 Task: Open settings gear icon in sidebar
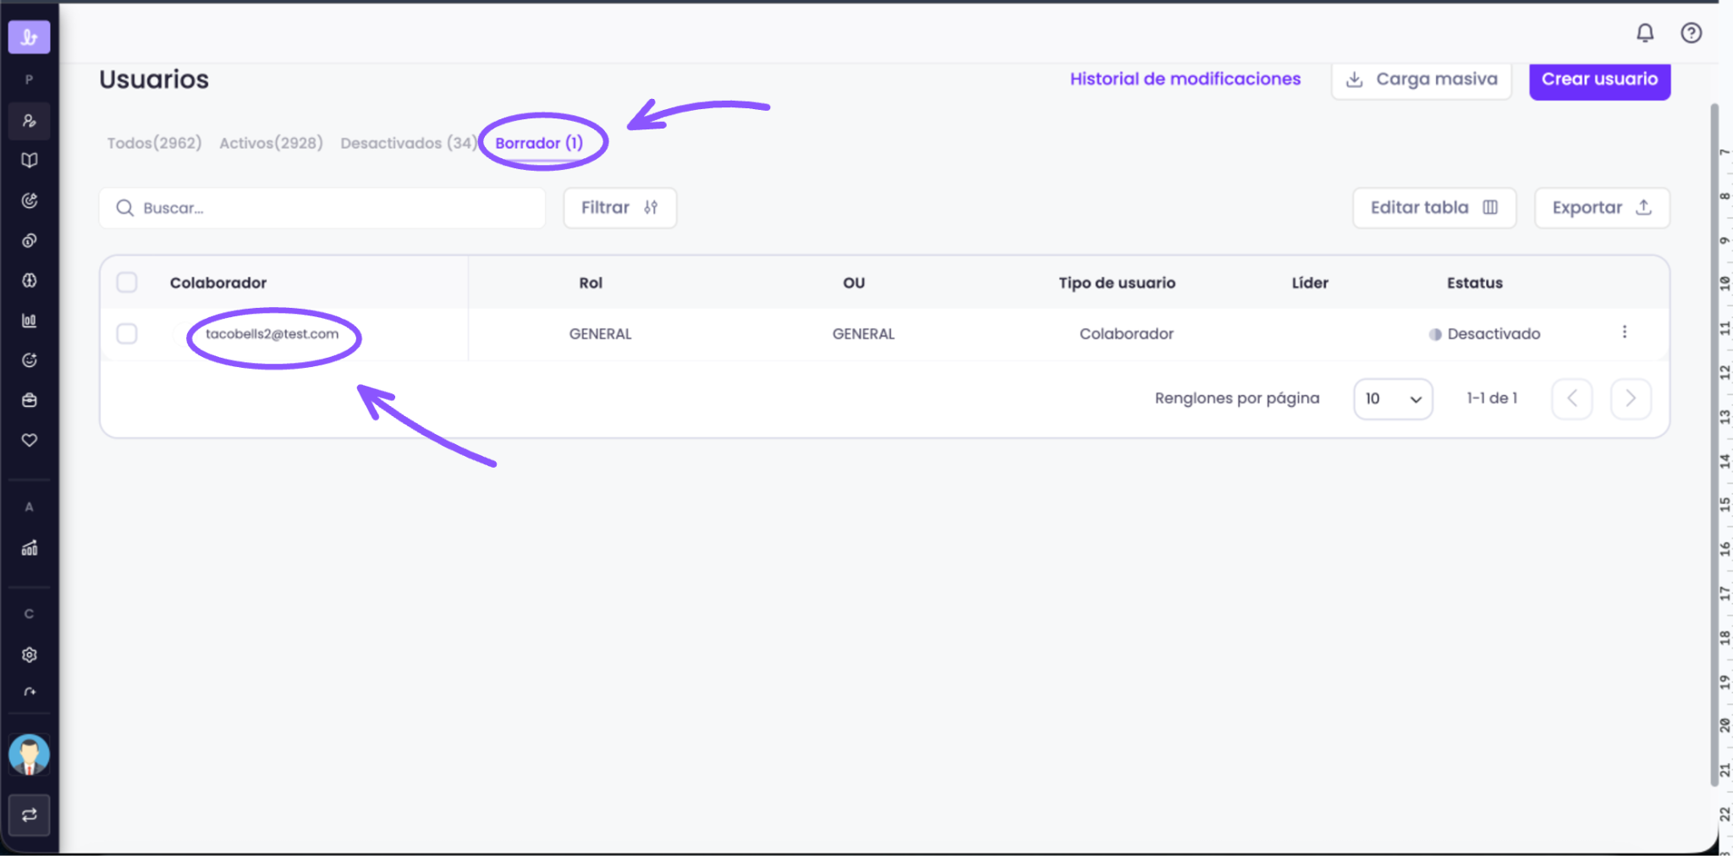pyautogui.click(x=30, y=655)
